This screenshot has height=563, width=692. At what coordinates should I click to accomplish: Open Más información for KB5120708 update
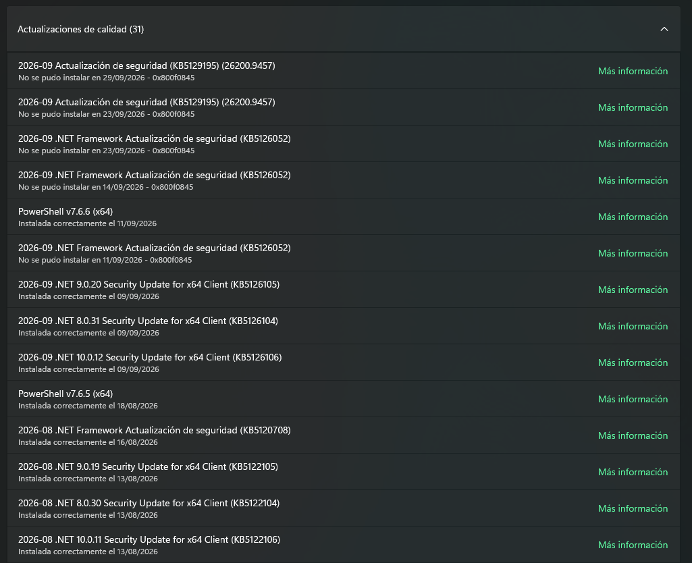click(x=633, y=435)
